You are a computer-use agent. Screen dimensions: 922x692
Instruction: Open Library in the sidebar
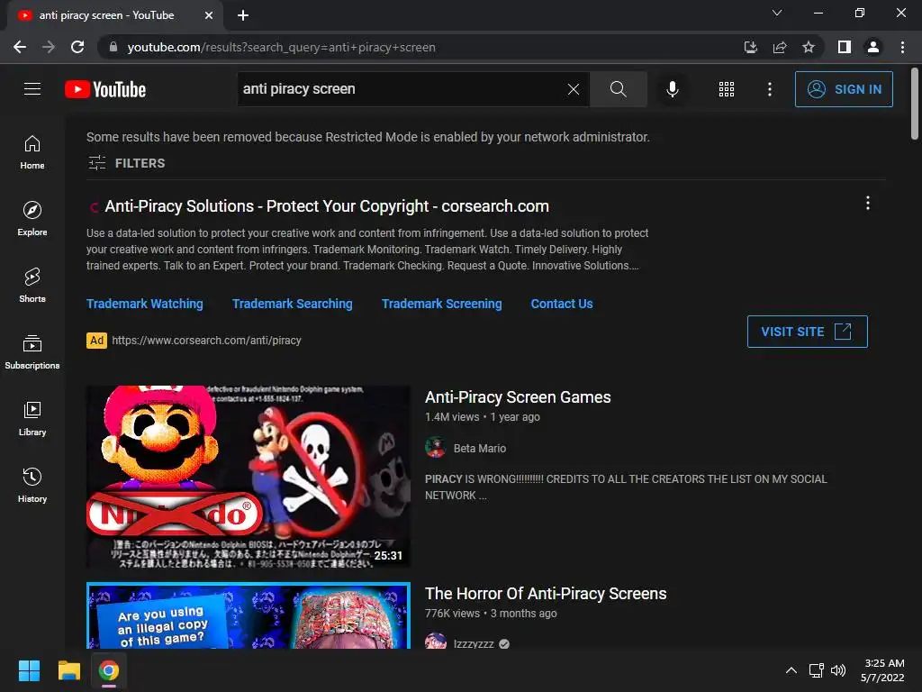(x=32, y=418)
